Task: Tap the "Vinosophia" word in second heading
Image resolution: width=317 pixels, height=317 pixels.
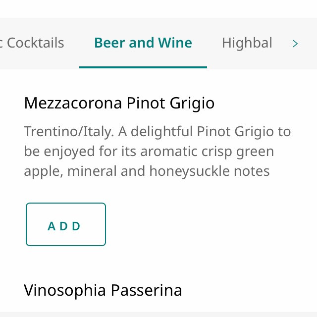Action: (x=65, y=290)
